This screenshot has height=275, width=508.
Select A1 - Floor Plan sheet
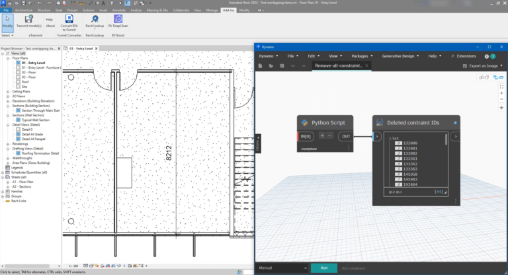coord(22,182)
